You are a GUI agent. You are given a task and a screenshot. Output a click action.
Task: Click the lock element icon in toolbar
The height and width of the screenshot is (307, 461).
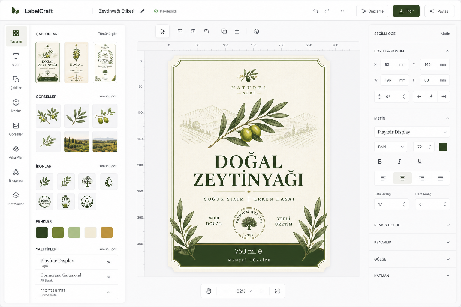(x=237, y=31)
